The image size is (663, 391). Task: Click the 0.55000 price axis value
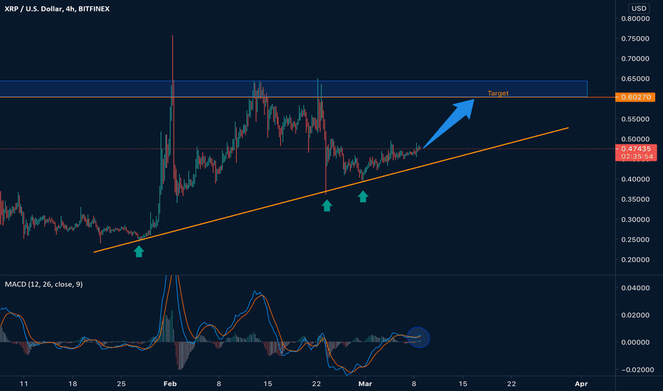(x=635, y=119)
